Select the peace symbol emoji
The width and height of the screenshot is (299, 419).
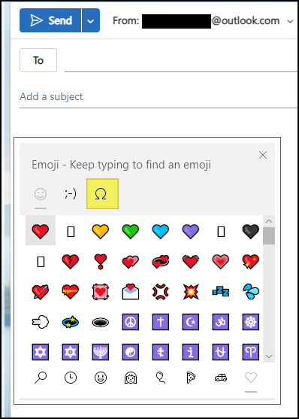[x=130, y=322]
